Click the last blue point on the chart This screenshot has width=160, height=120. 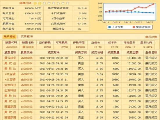(x=153, y=13)
